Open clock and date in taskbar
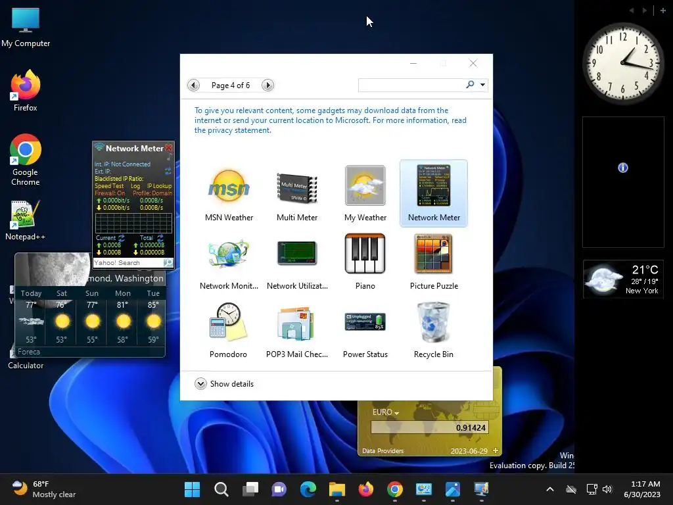Image resolution: width=673 pixels, height=505 pixels. pyautogui.click(x=642, y=489)
